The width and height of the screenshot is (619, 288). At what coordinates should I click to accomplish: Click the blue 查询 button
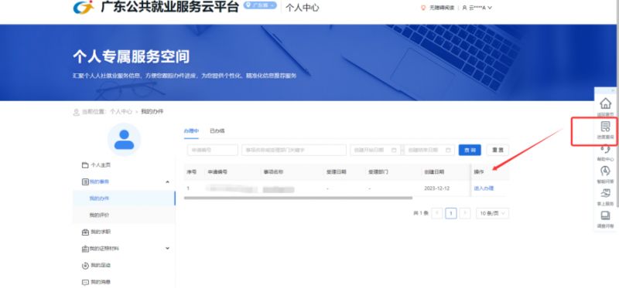(470, 150)
